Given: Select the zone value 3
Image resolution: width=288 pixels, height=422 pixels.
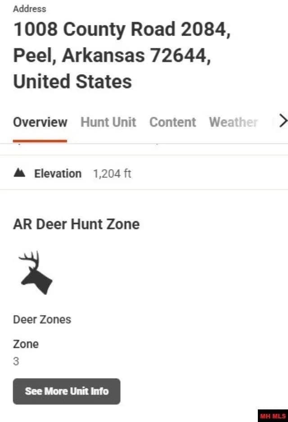Looking at the screenshot, I should [x=16, y=361].
